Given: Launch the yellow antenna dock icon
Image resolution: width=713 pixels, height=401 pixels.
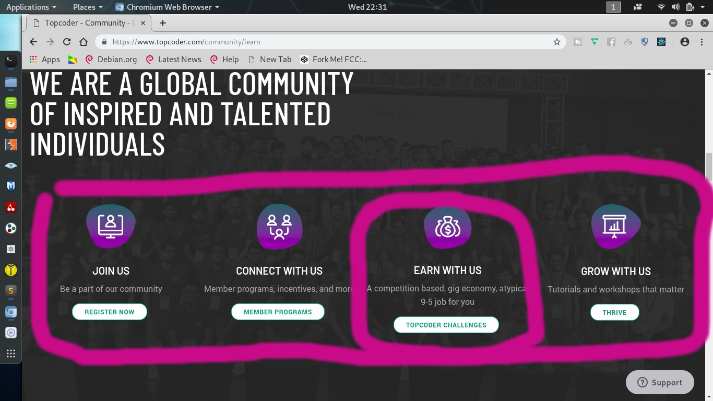Looking at the screenshot, I should coord(10,270).
